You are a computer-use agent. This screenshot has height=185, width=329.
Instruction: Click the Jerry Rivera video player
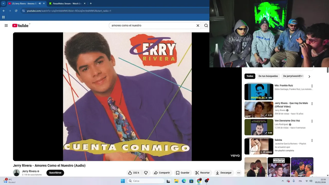[127, 97]
